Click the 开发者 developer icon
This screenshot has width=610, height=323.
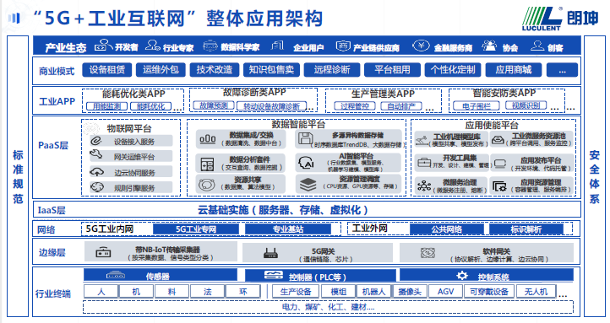point(103,46)
